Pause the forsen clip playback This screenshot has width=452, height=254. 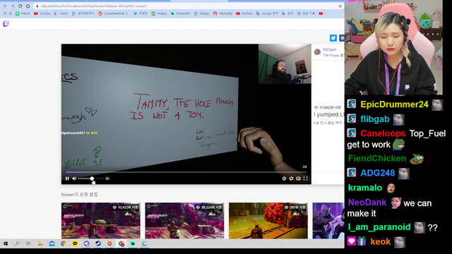pos(67,179)
